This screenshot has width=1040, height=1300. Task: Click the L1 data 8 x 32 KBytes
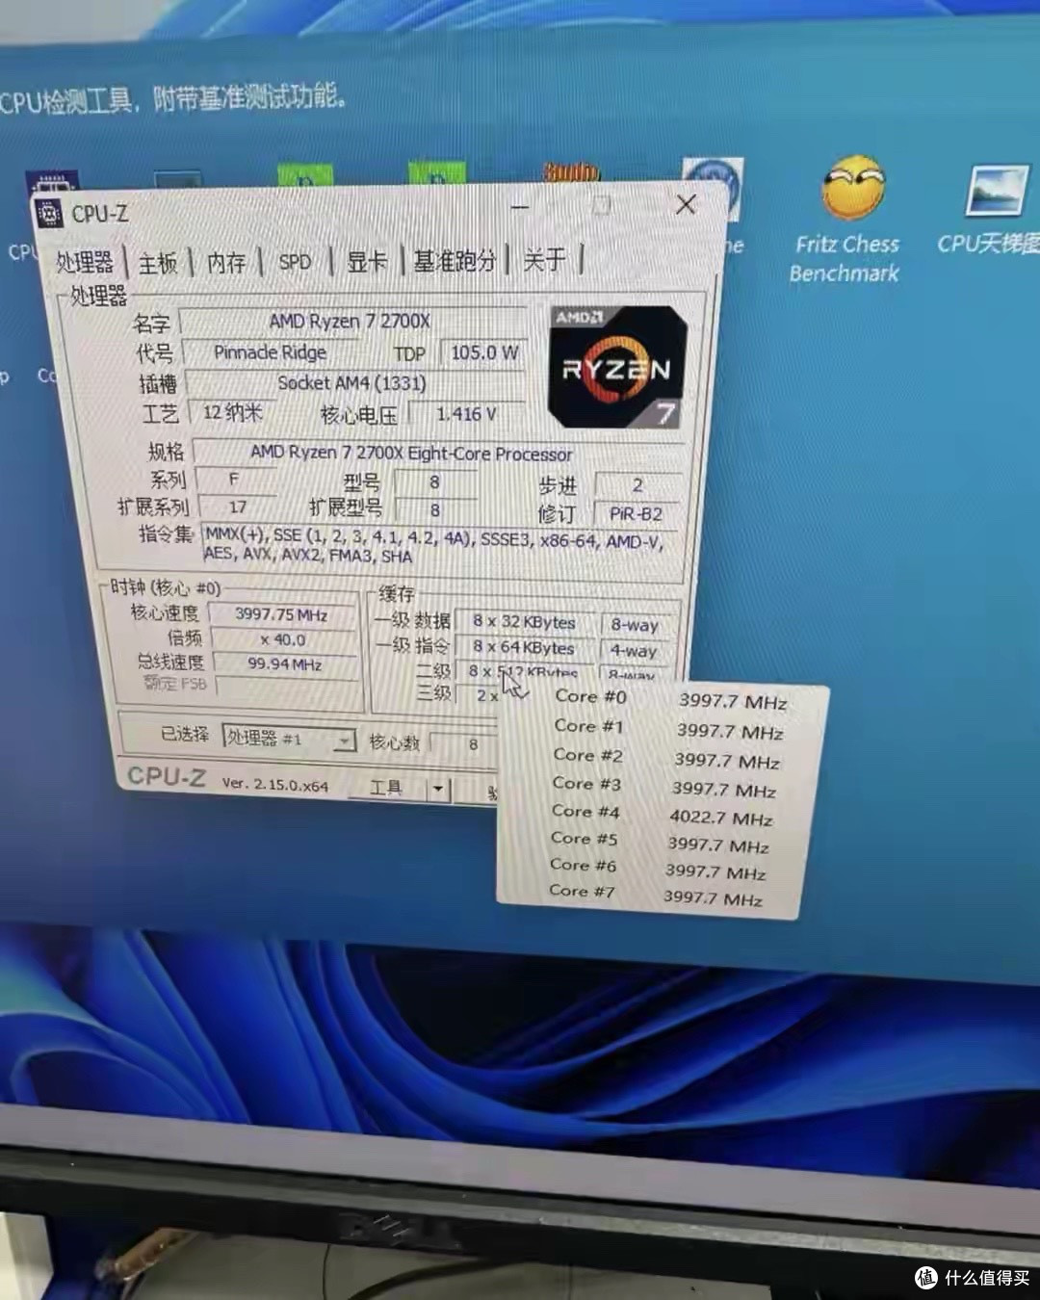[524, 622]
